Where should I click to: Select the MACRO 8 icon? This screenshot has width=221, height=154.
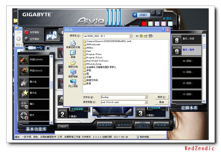(x=177, y=40)
